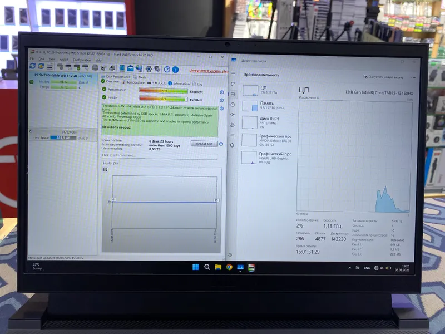This screenshot has height=334, width=445.
Task: Click the second refresh icon with yellow badge
Action: (41, 66)
